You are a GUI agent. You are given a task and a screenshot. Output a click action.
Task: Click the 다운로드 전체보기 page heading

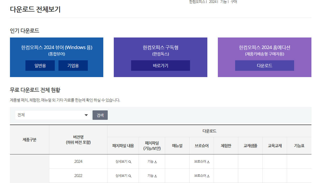click(35, 9)
